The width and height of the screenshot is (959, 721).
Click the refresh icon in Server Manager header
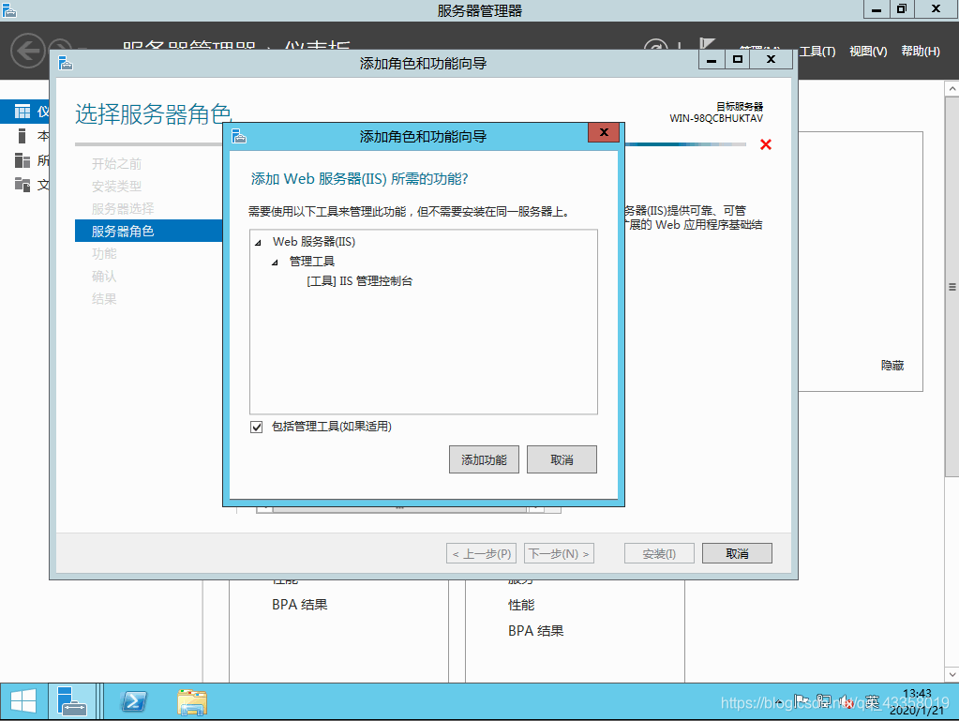[x=655, y=45]
